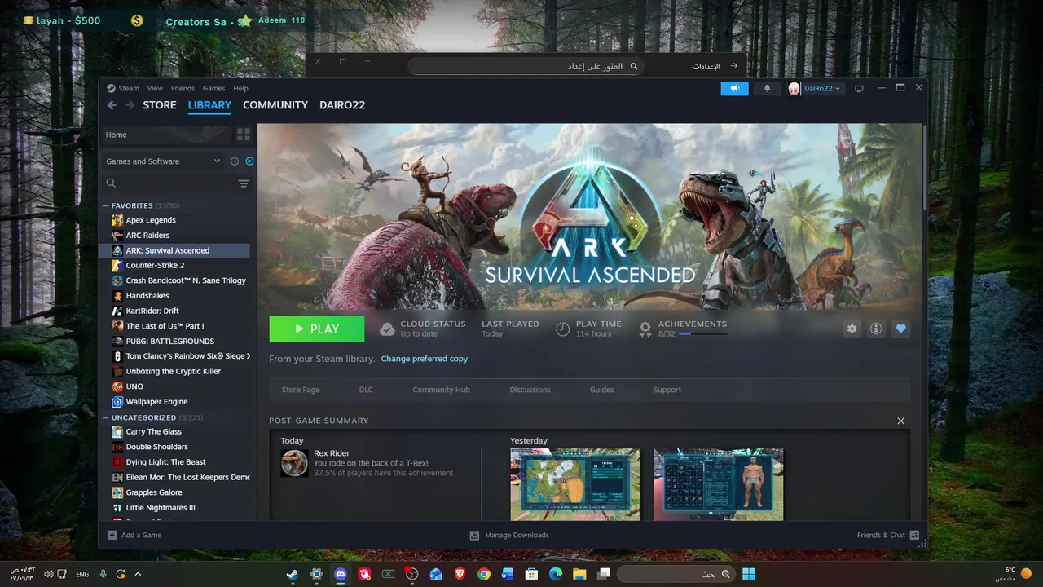The image size is (1043, 587).
Task: Open the inventory screenshot thumbnail
Action: tap(718, 484)
